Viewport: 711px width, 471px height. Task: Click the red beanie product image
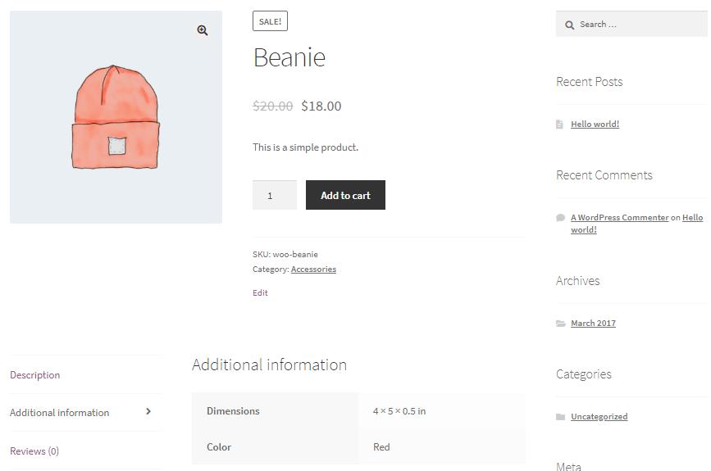116,117
